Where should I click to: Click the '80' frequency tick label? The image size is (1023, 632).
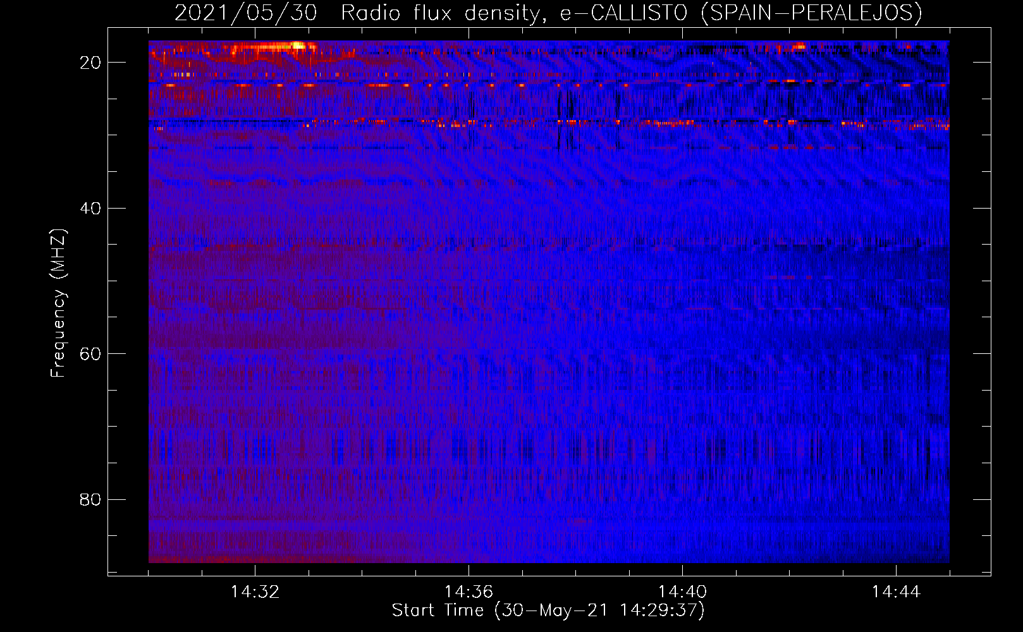[91, 500]
